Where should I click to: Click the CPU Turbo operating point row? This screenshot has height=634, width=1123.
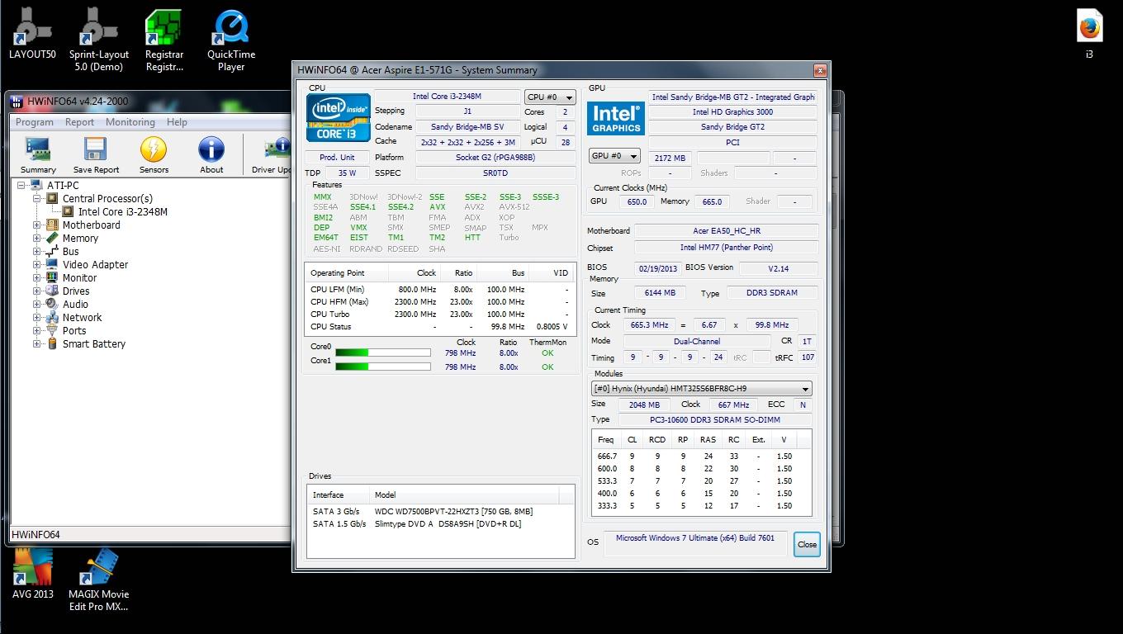(x=439, y=314)
